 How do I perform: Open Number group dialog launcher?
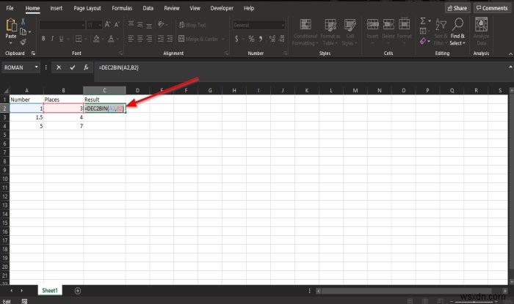click(285, 53)
